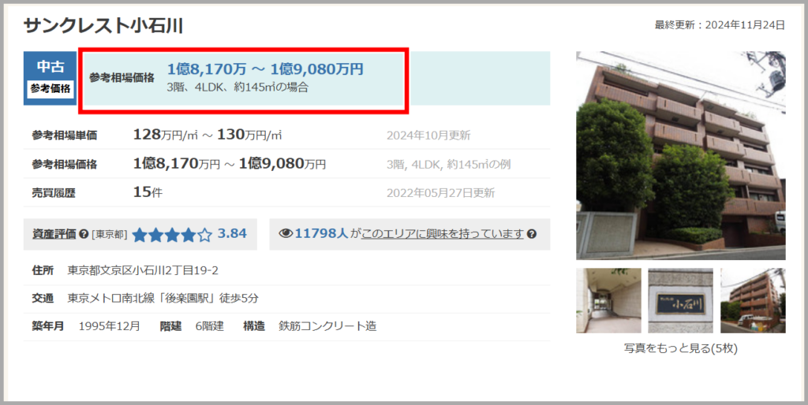Click the 128万円/㎡ ～ 130万円/㎡ unit price

coord(208,135)
